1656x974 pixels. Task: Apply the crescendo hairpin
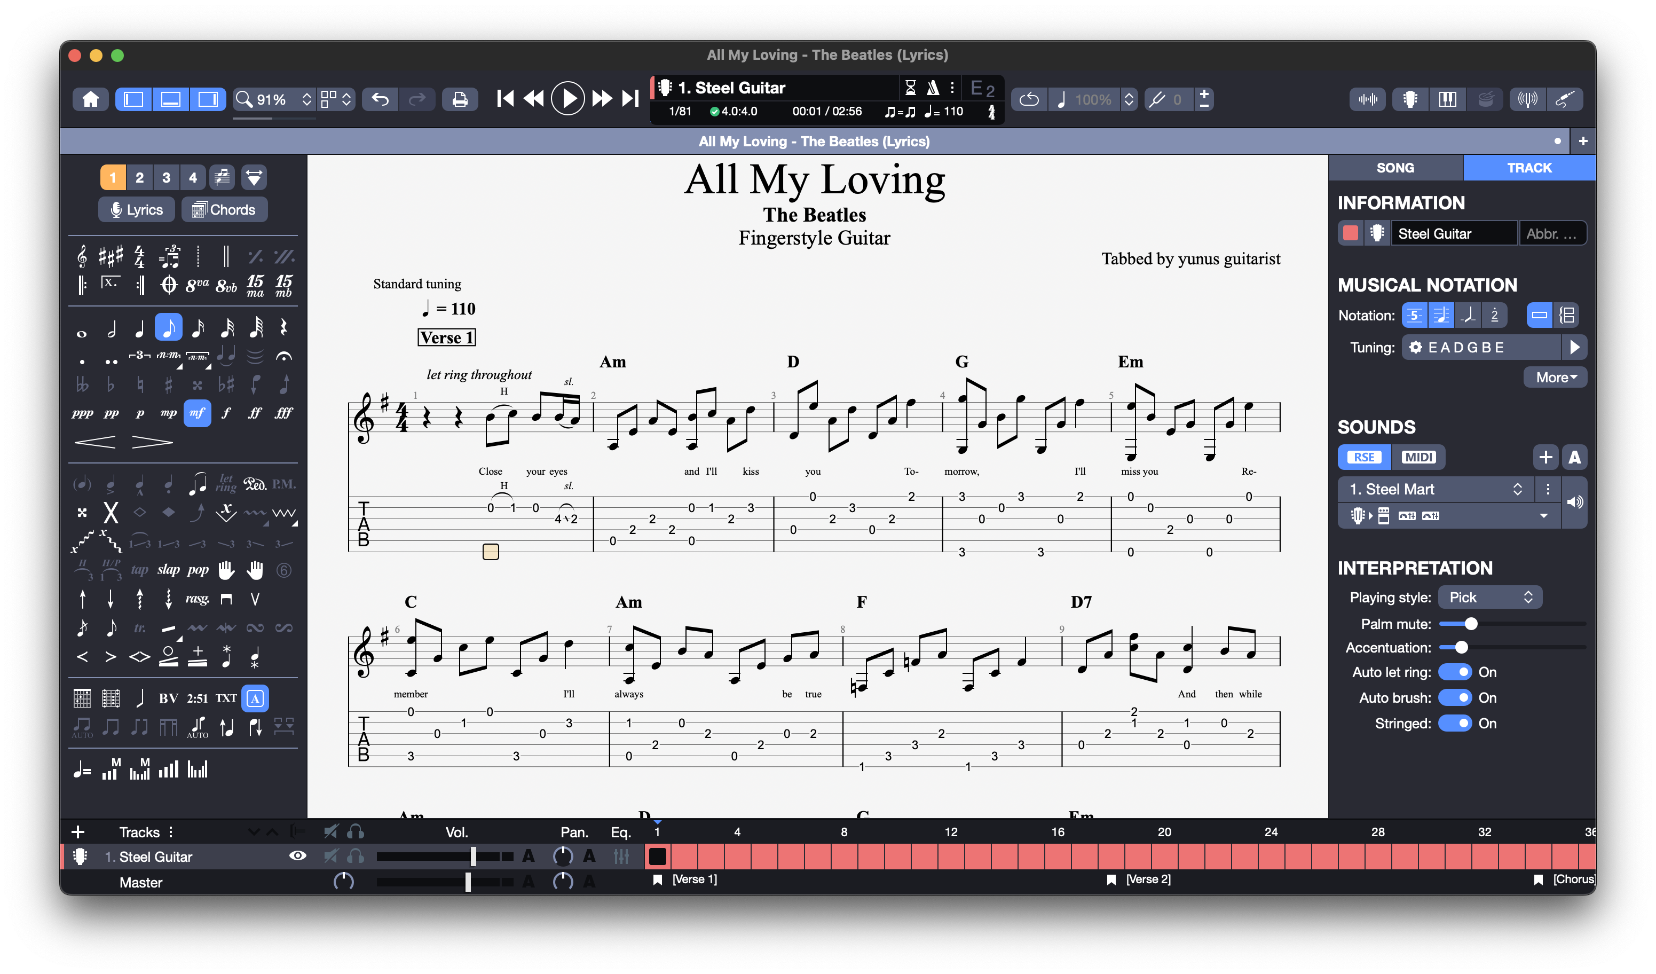click(x=95, y=442)
